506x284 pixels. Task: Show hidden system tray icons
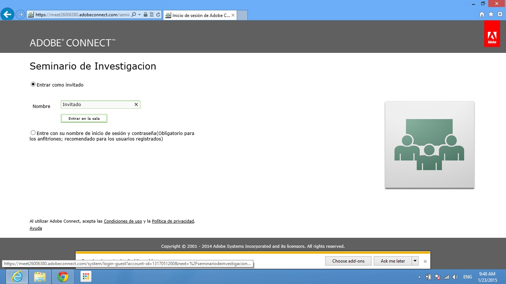pos(420,277)
